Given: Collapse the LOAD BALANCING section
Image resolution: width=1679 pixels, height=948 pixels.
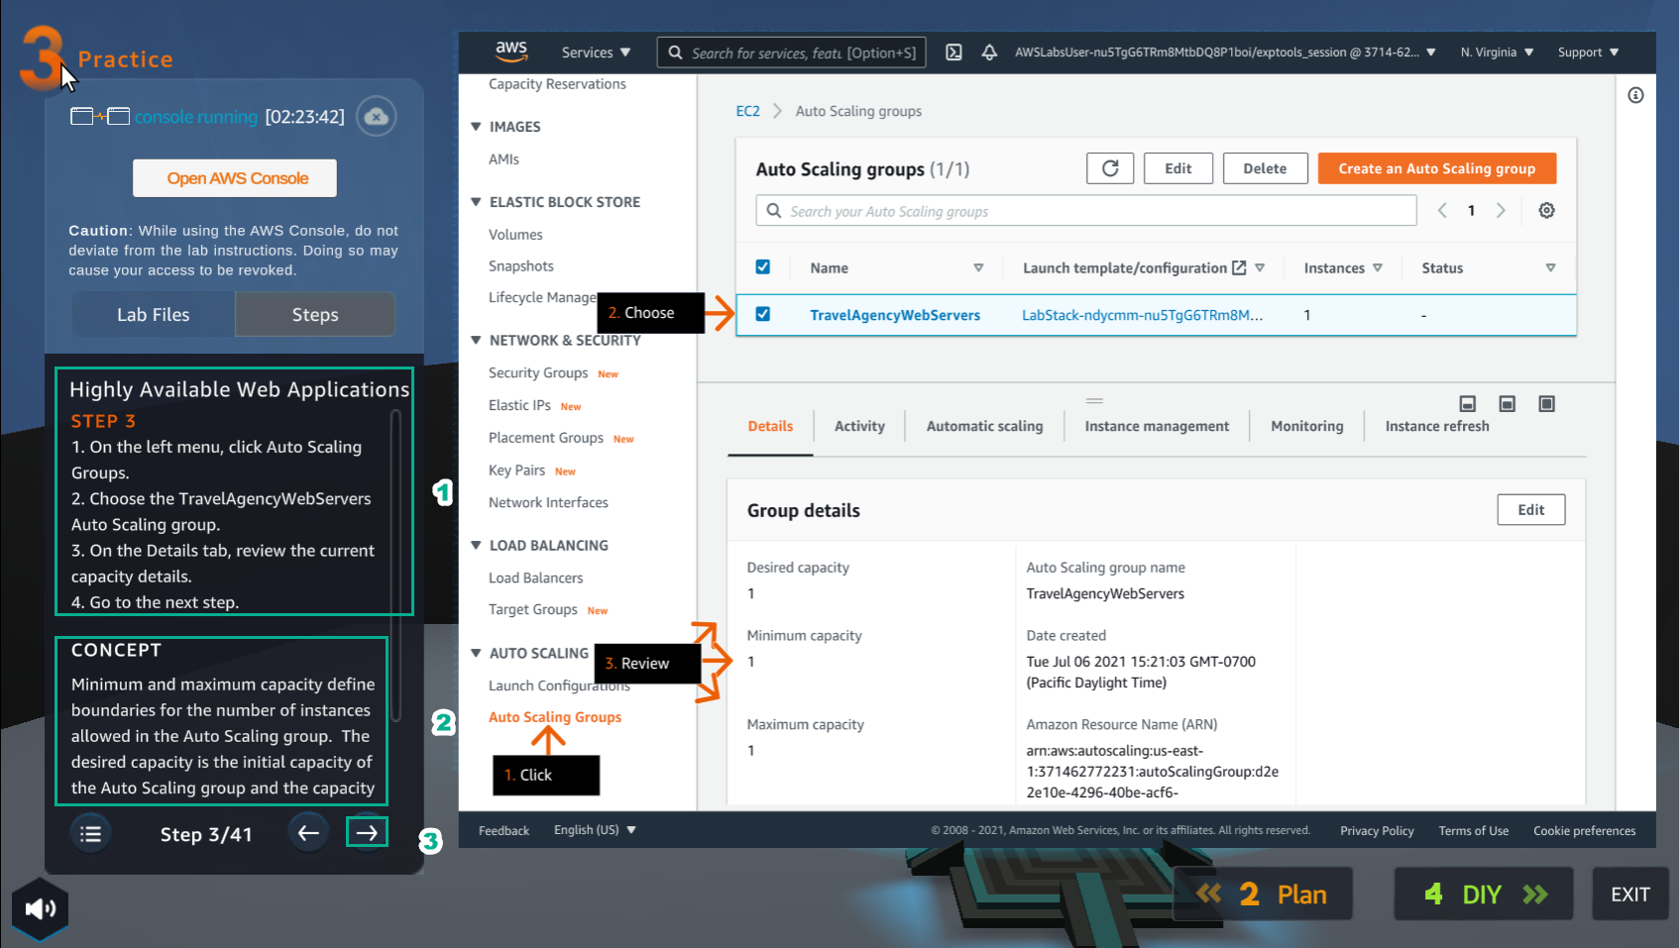Looking at the screenshot, I should [x=476, y=546].
